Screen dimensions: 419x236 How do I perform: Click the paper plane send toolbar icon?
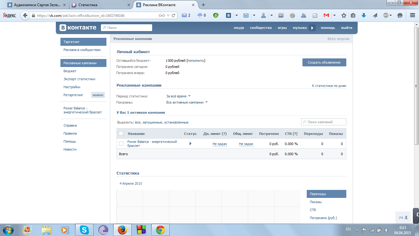point(375,15)
